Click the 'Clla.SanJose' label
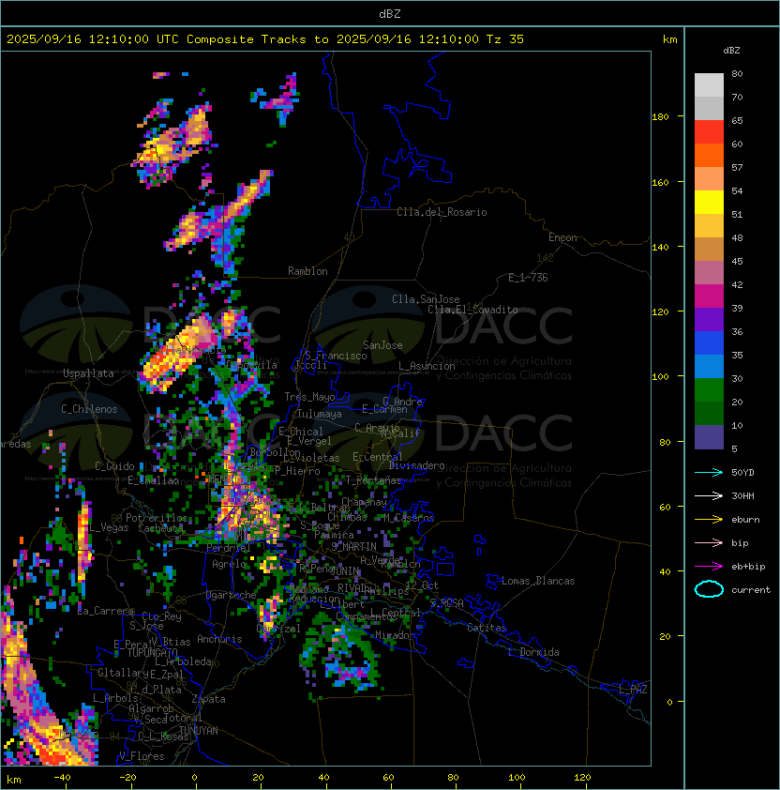 426,299
